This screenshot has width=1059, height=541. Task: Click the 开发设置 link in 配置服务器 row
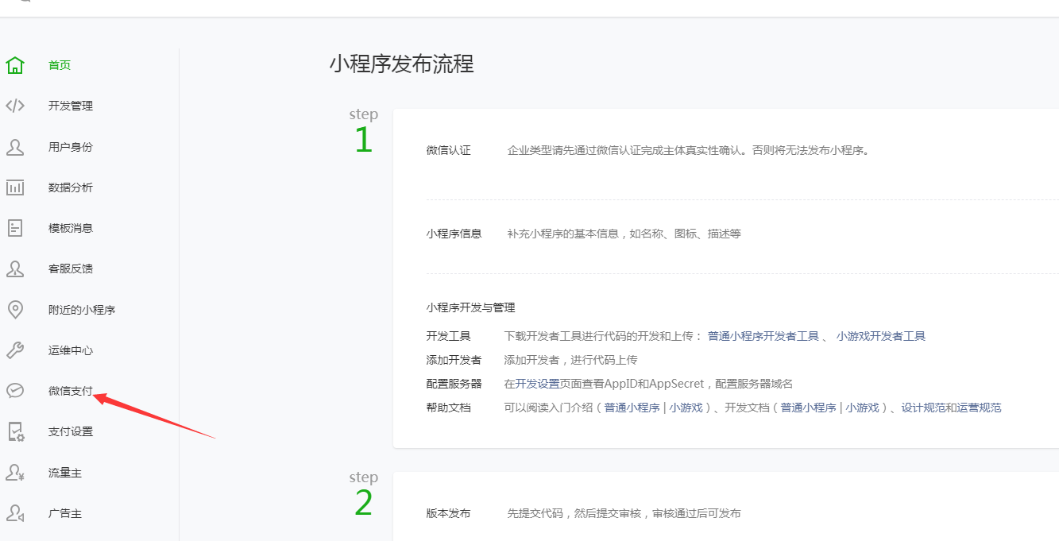537,384
